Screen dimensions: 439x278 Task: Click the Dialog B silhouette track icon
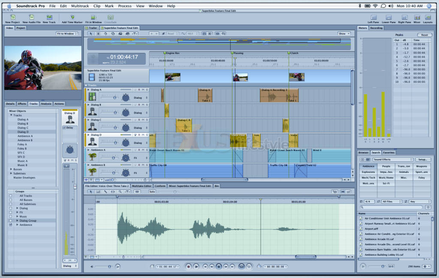tap(92, 112)
